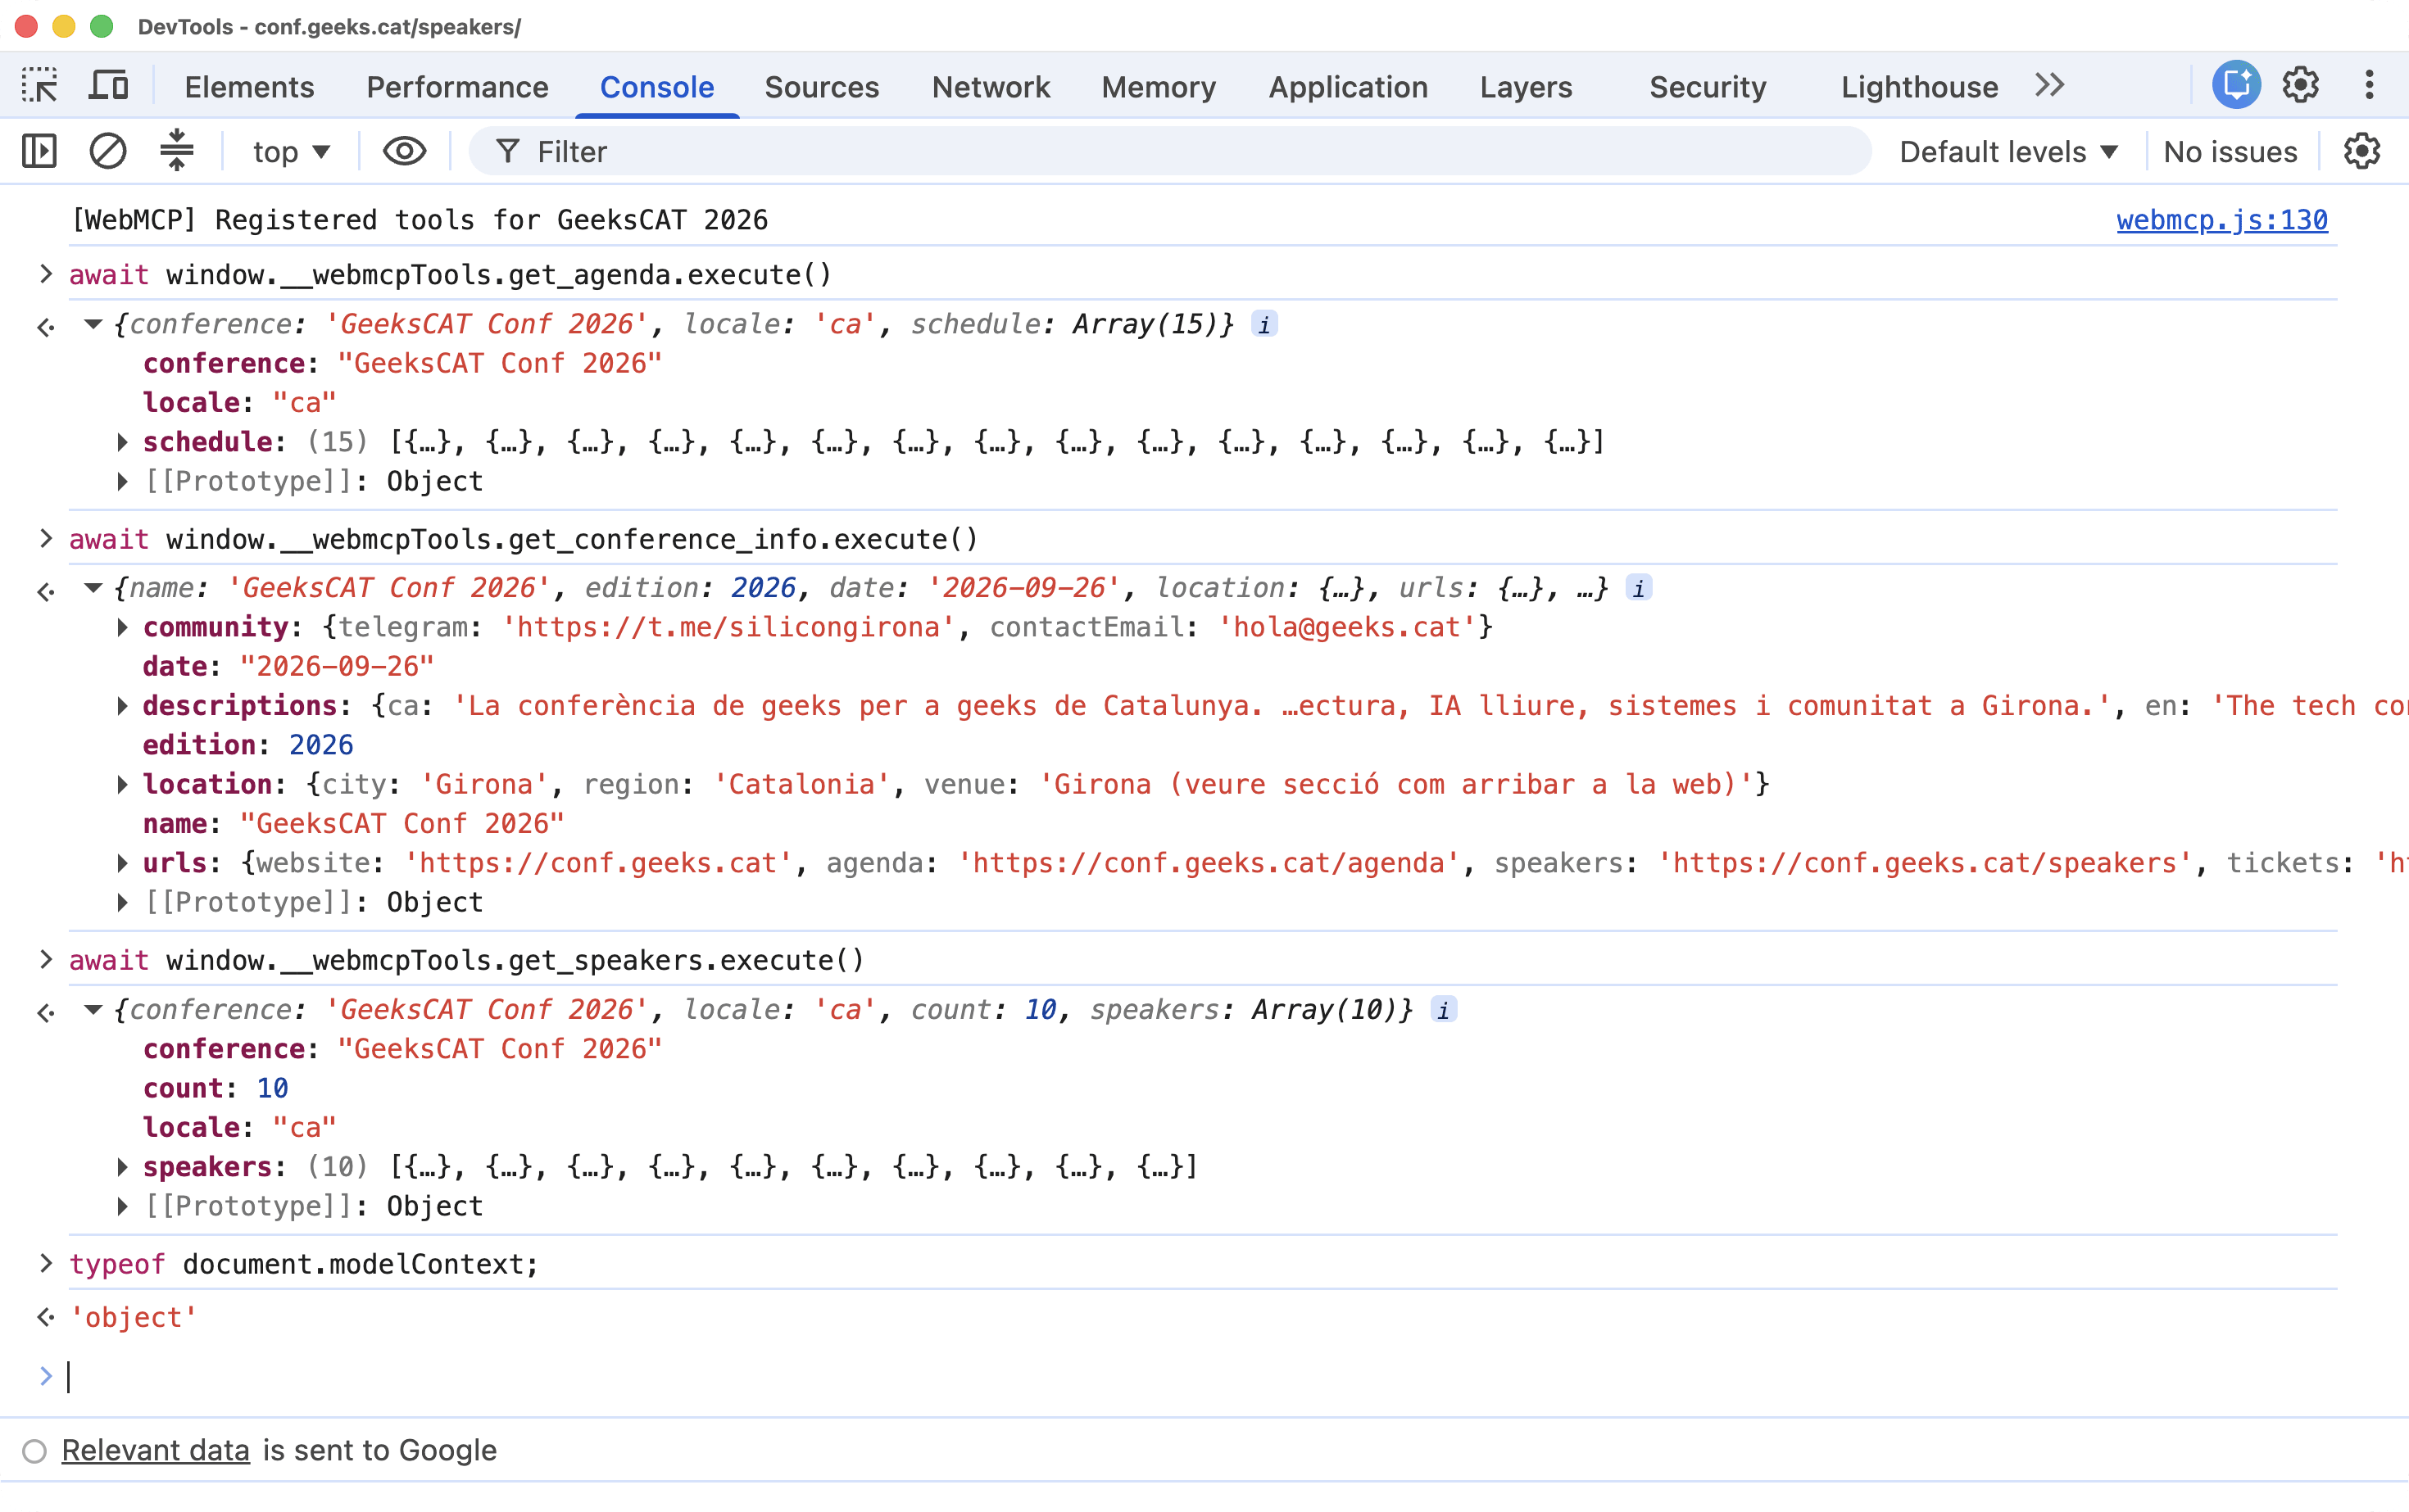Click the count: 10 property row
This screenshot has height=1512, width=2409.
(215, 1088)
